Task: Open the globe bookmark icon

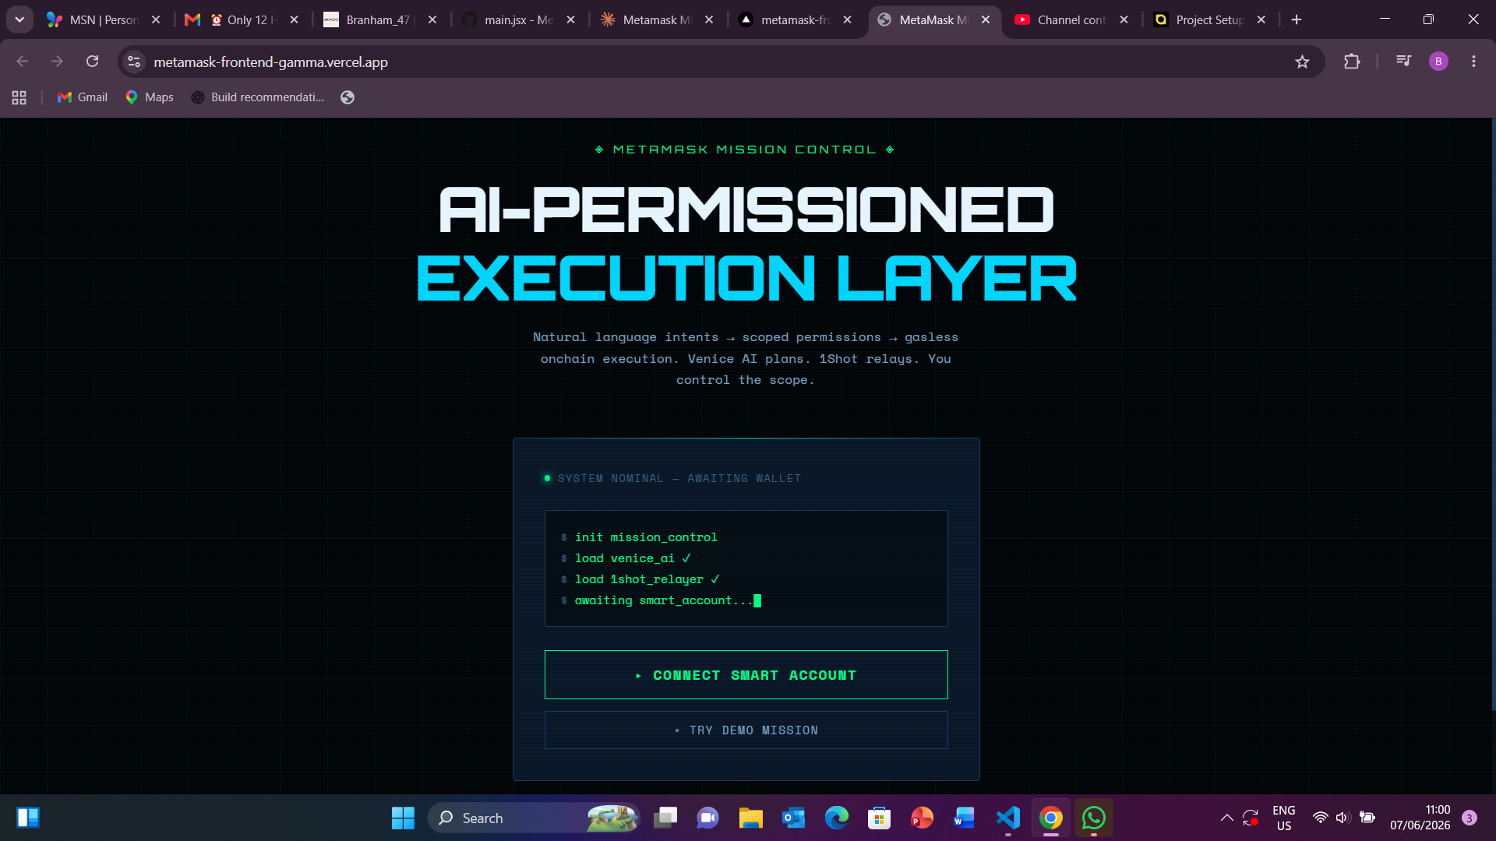Action: pyautogui.click(x=348, y=97)
